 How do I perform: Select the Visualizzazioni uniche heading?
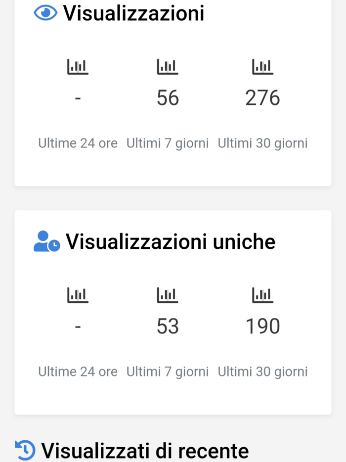[x=171, y=241]
